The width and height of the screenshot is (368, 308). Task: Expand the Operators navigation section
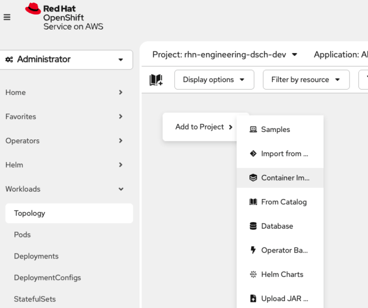(x=64, y=141)
